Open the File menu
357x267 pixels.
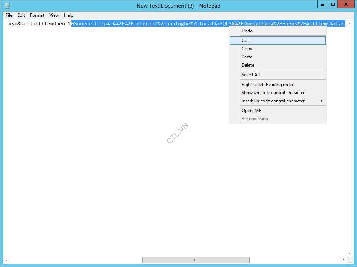9,15
